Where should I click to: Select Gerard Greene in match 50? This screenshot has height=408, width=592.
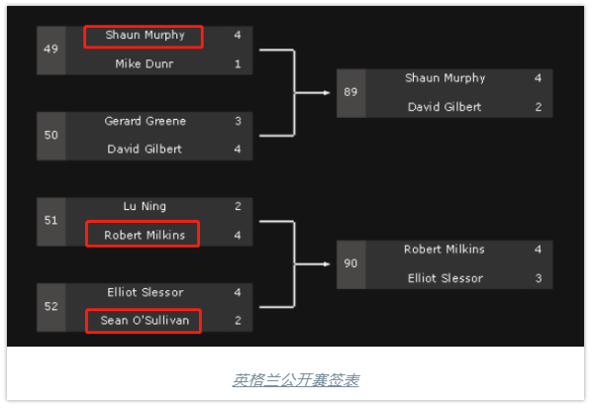click(x=146, y=121)
